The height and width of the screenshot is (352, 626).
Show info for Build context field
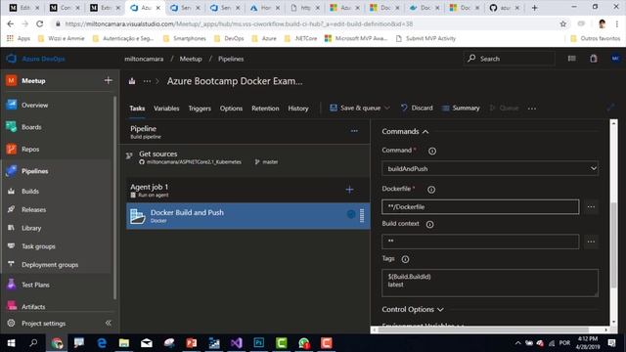429,224
